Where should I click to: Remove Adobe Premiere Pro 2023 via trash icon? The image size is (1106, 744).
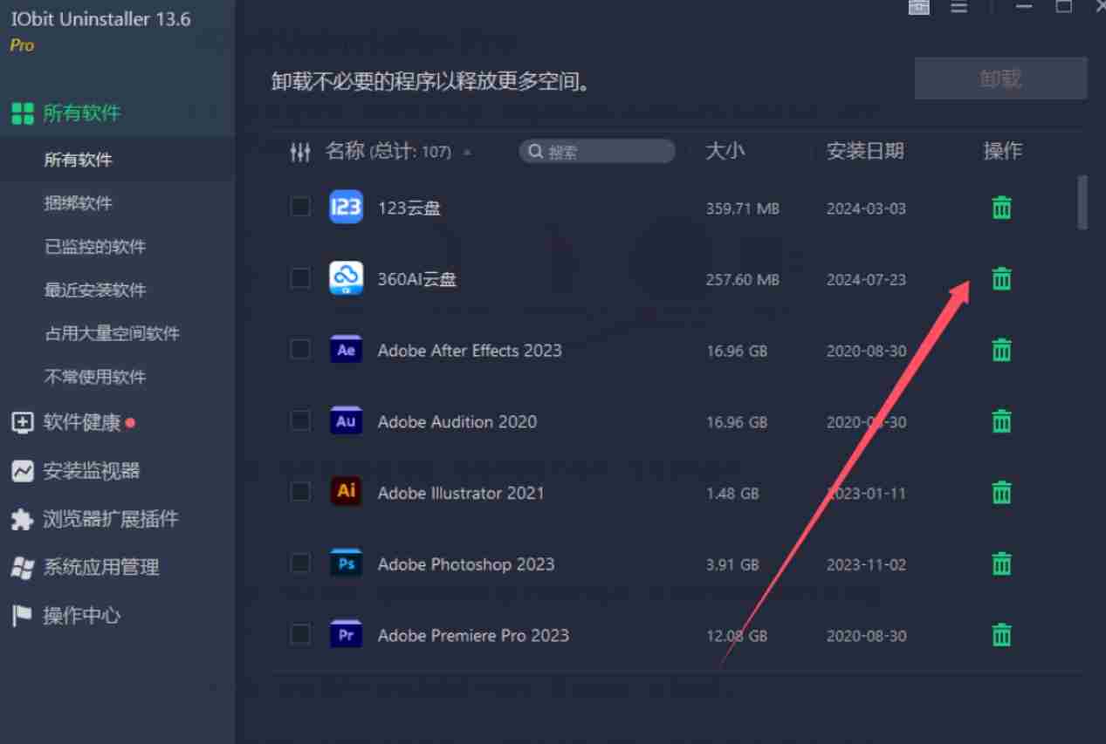(x=1001, y=635)
